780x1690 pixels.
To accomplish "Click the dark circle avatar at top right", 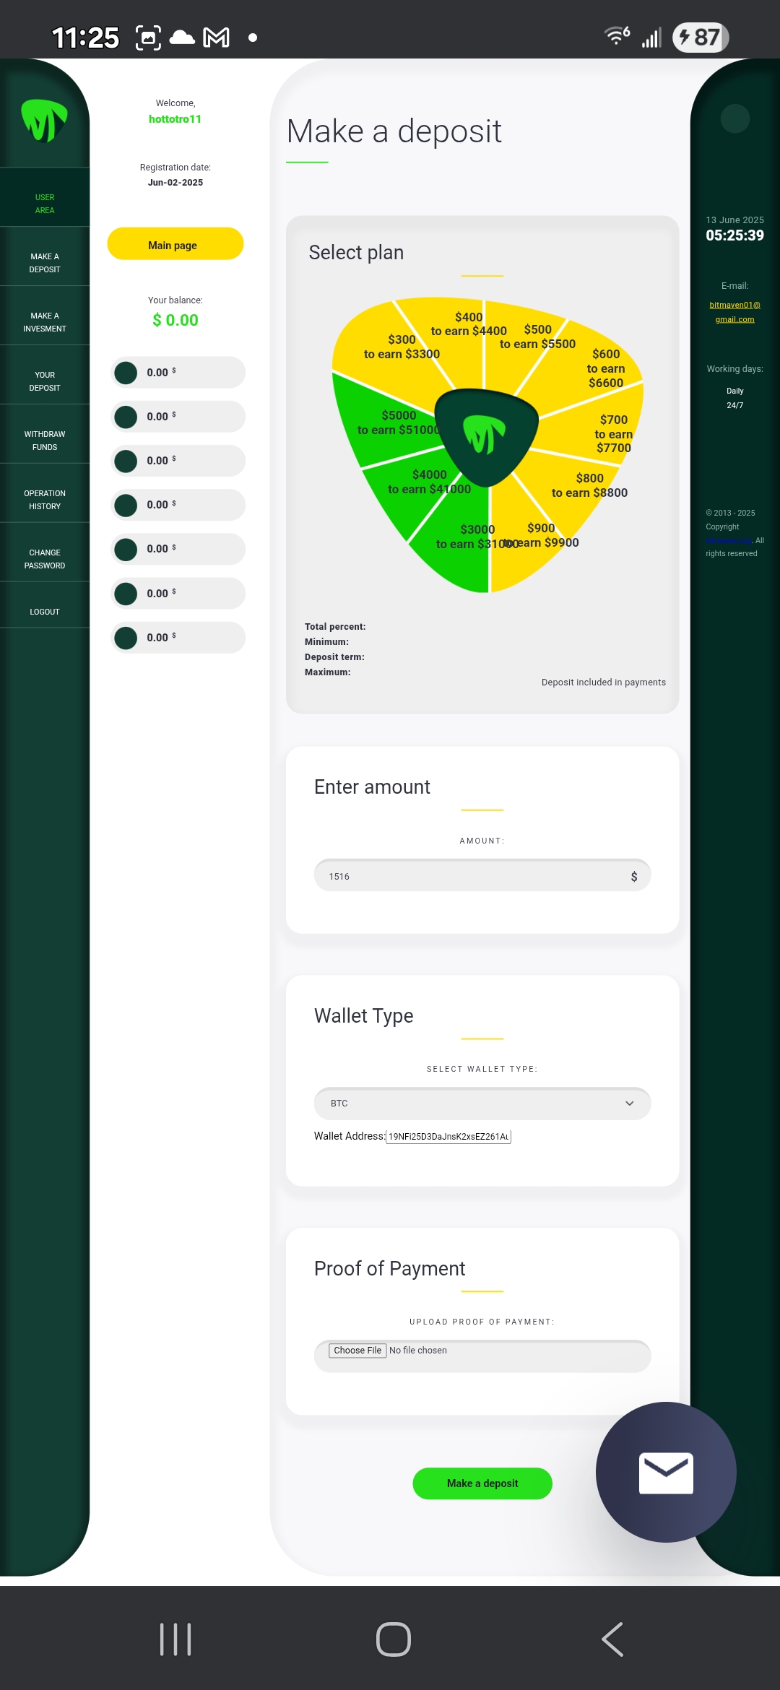I will [734, 118].
